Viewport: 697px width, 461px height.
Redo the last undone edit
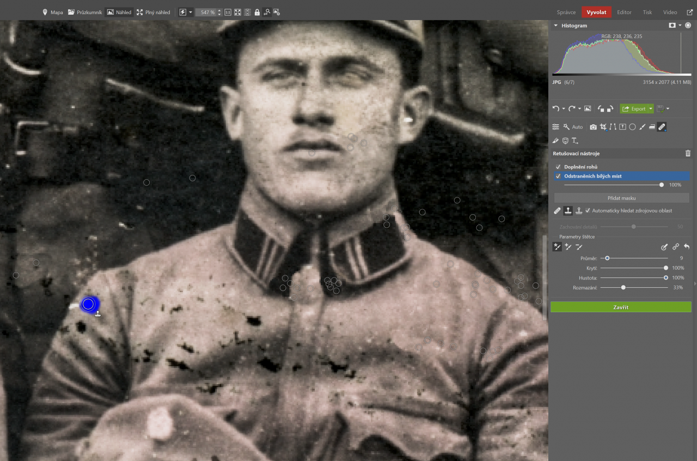(x=572, y=108)
